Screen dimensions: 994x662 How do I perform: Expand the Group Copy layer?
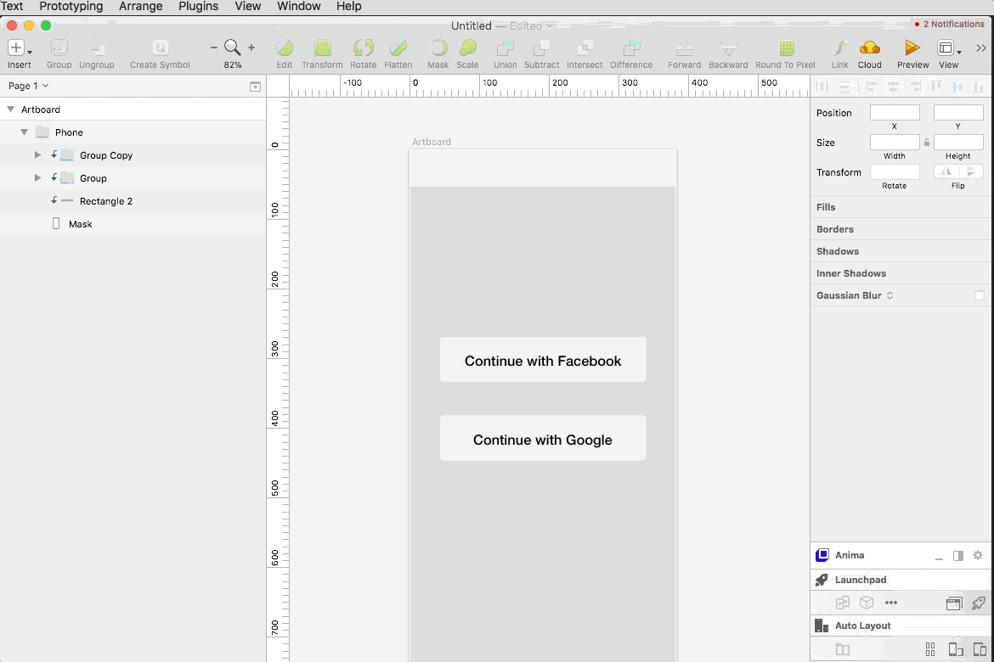(x=37, y=155)
